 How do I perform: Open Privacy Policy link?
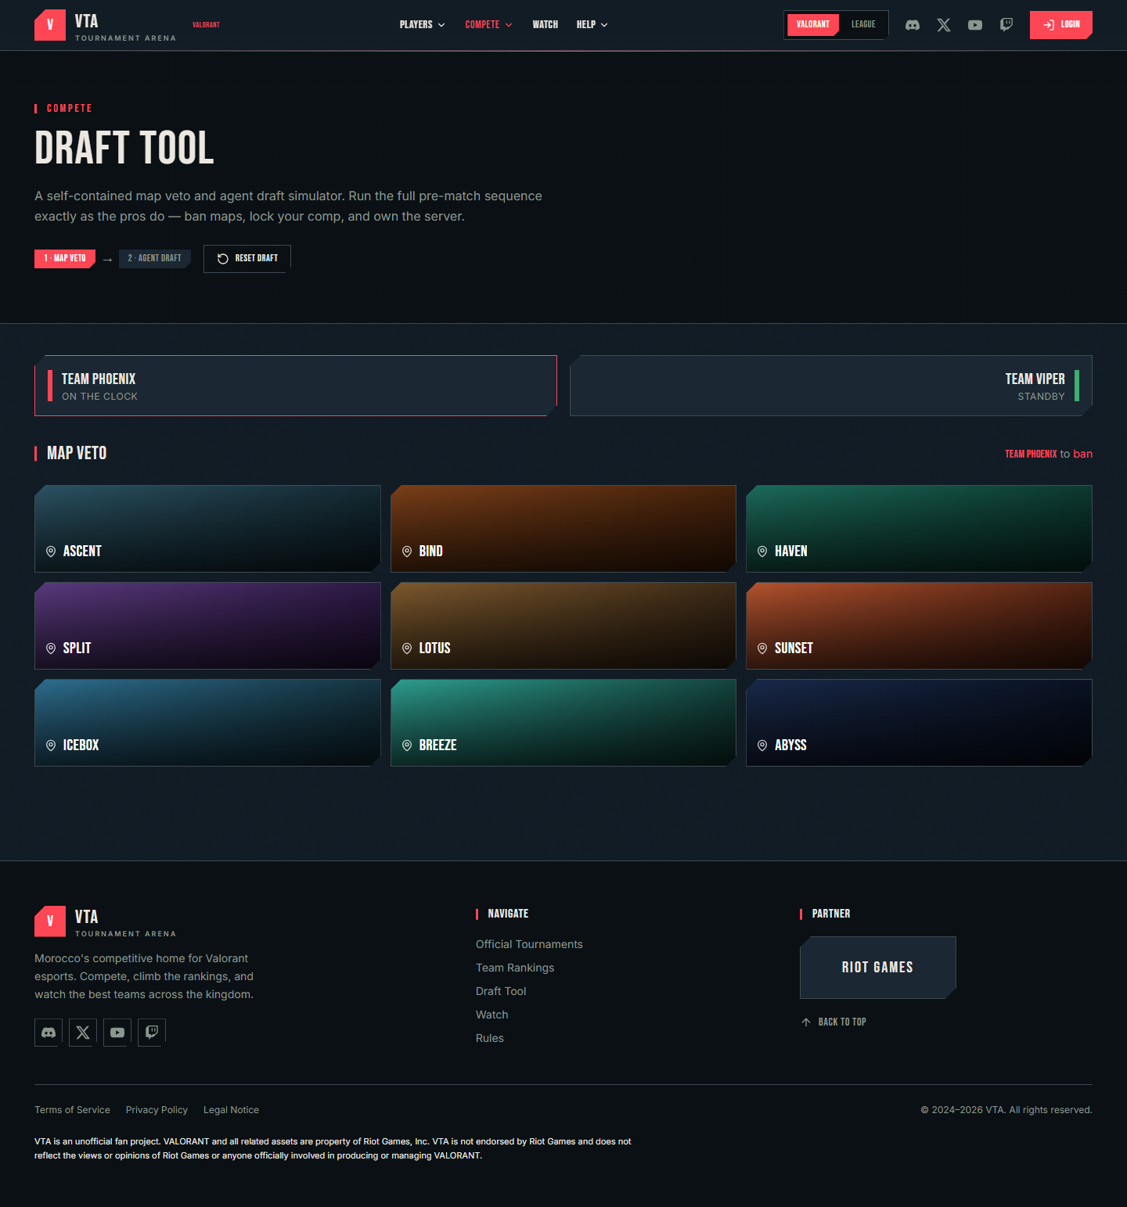pyautogui.click(x=157, y=1110)
